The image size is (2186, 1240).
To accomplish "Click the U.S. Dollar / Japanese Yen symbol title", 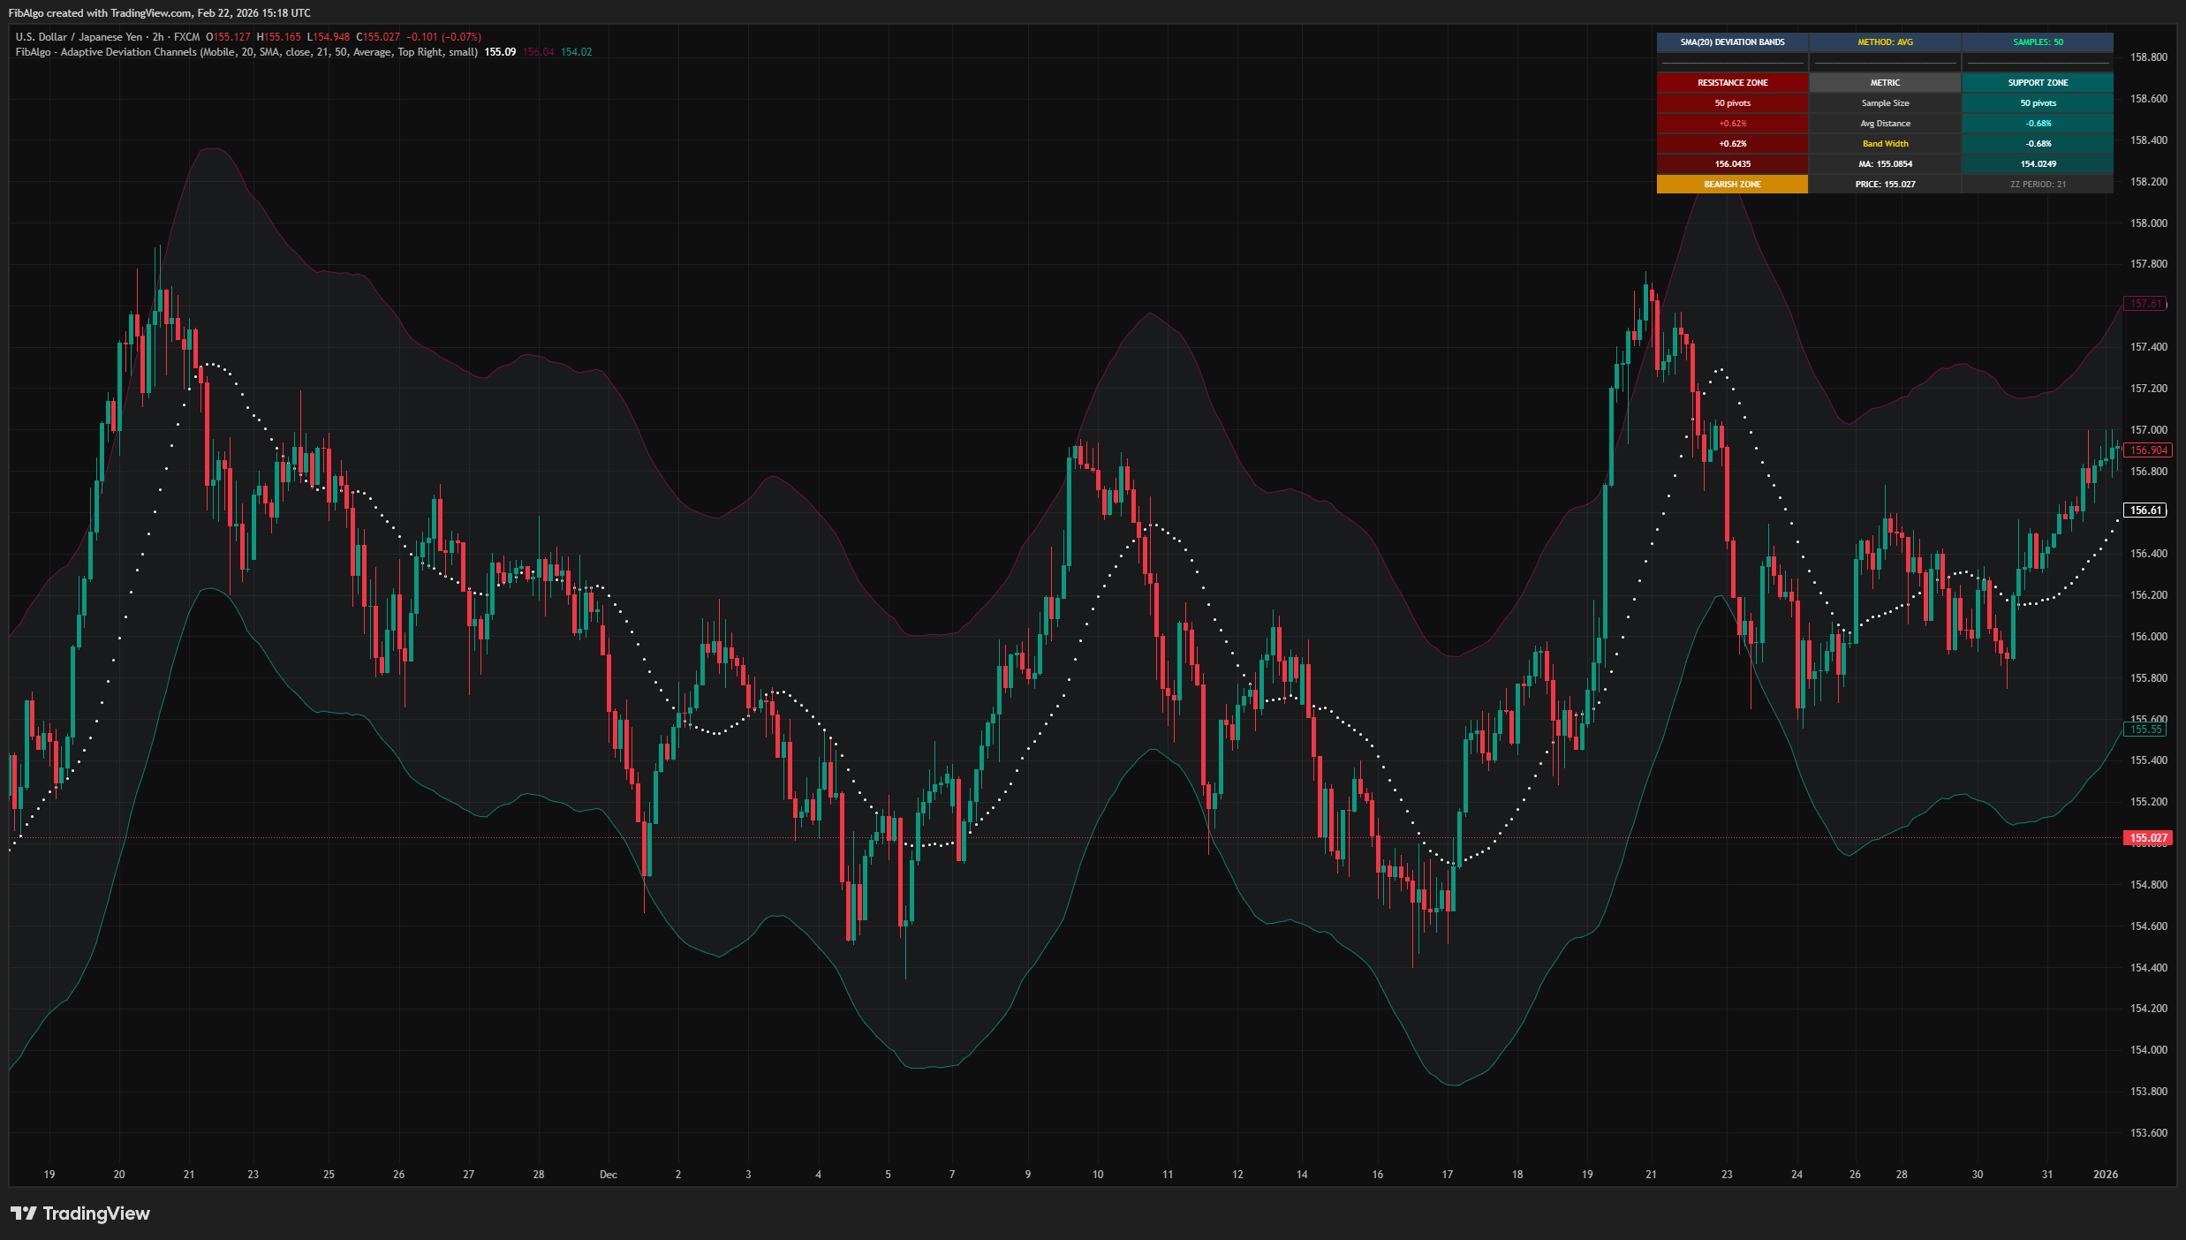I will point(79,37).
